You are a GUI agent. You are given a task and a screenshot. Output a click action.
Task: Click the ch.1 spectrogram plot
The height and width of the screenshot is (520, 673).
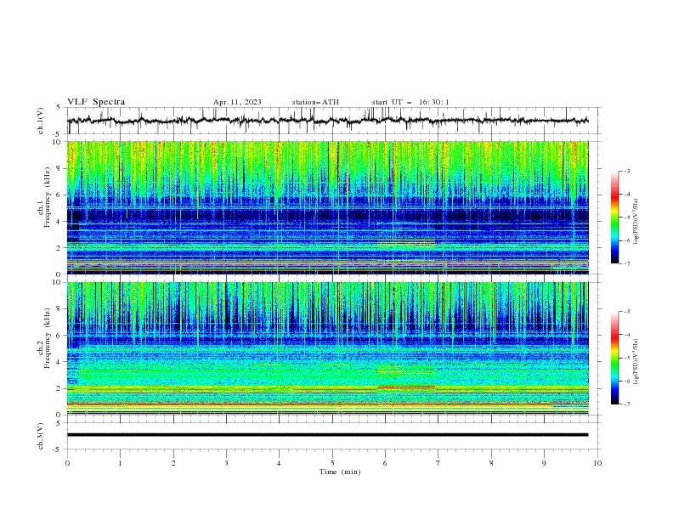327,207
